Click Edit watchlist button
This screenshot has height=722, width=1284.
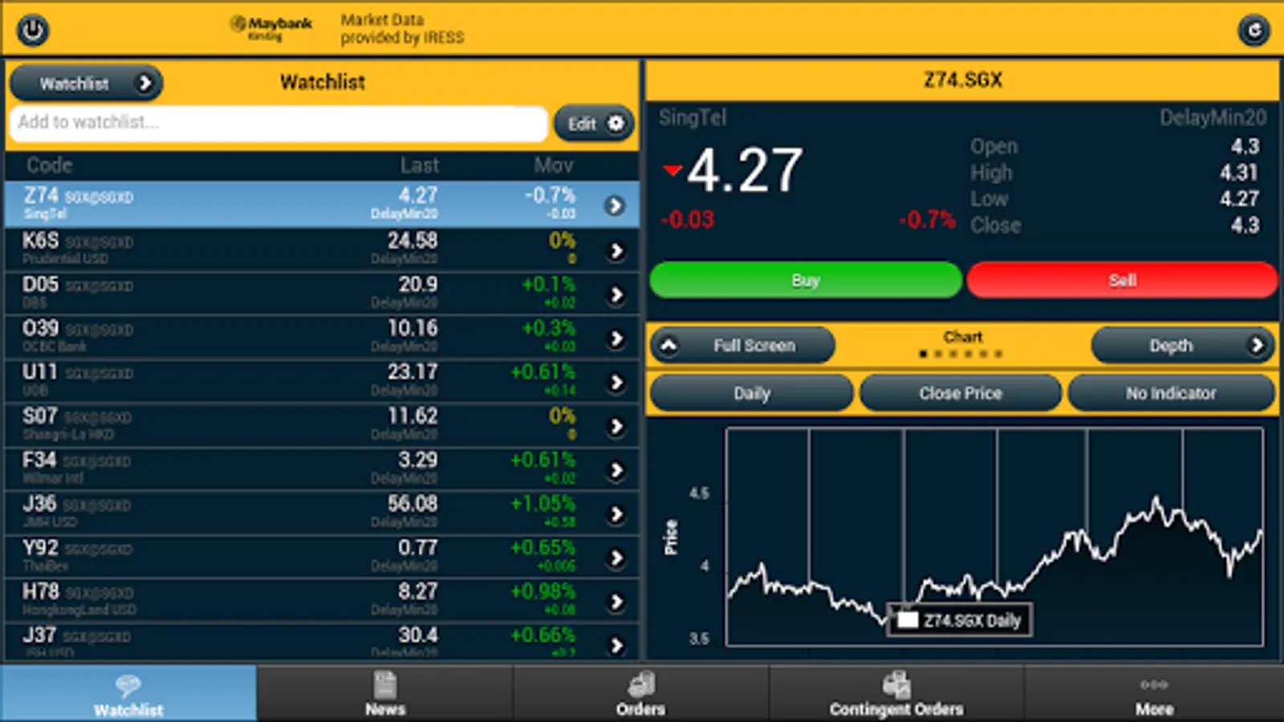(x=594, y=124)
